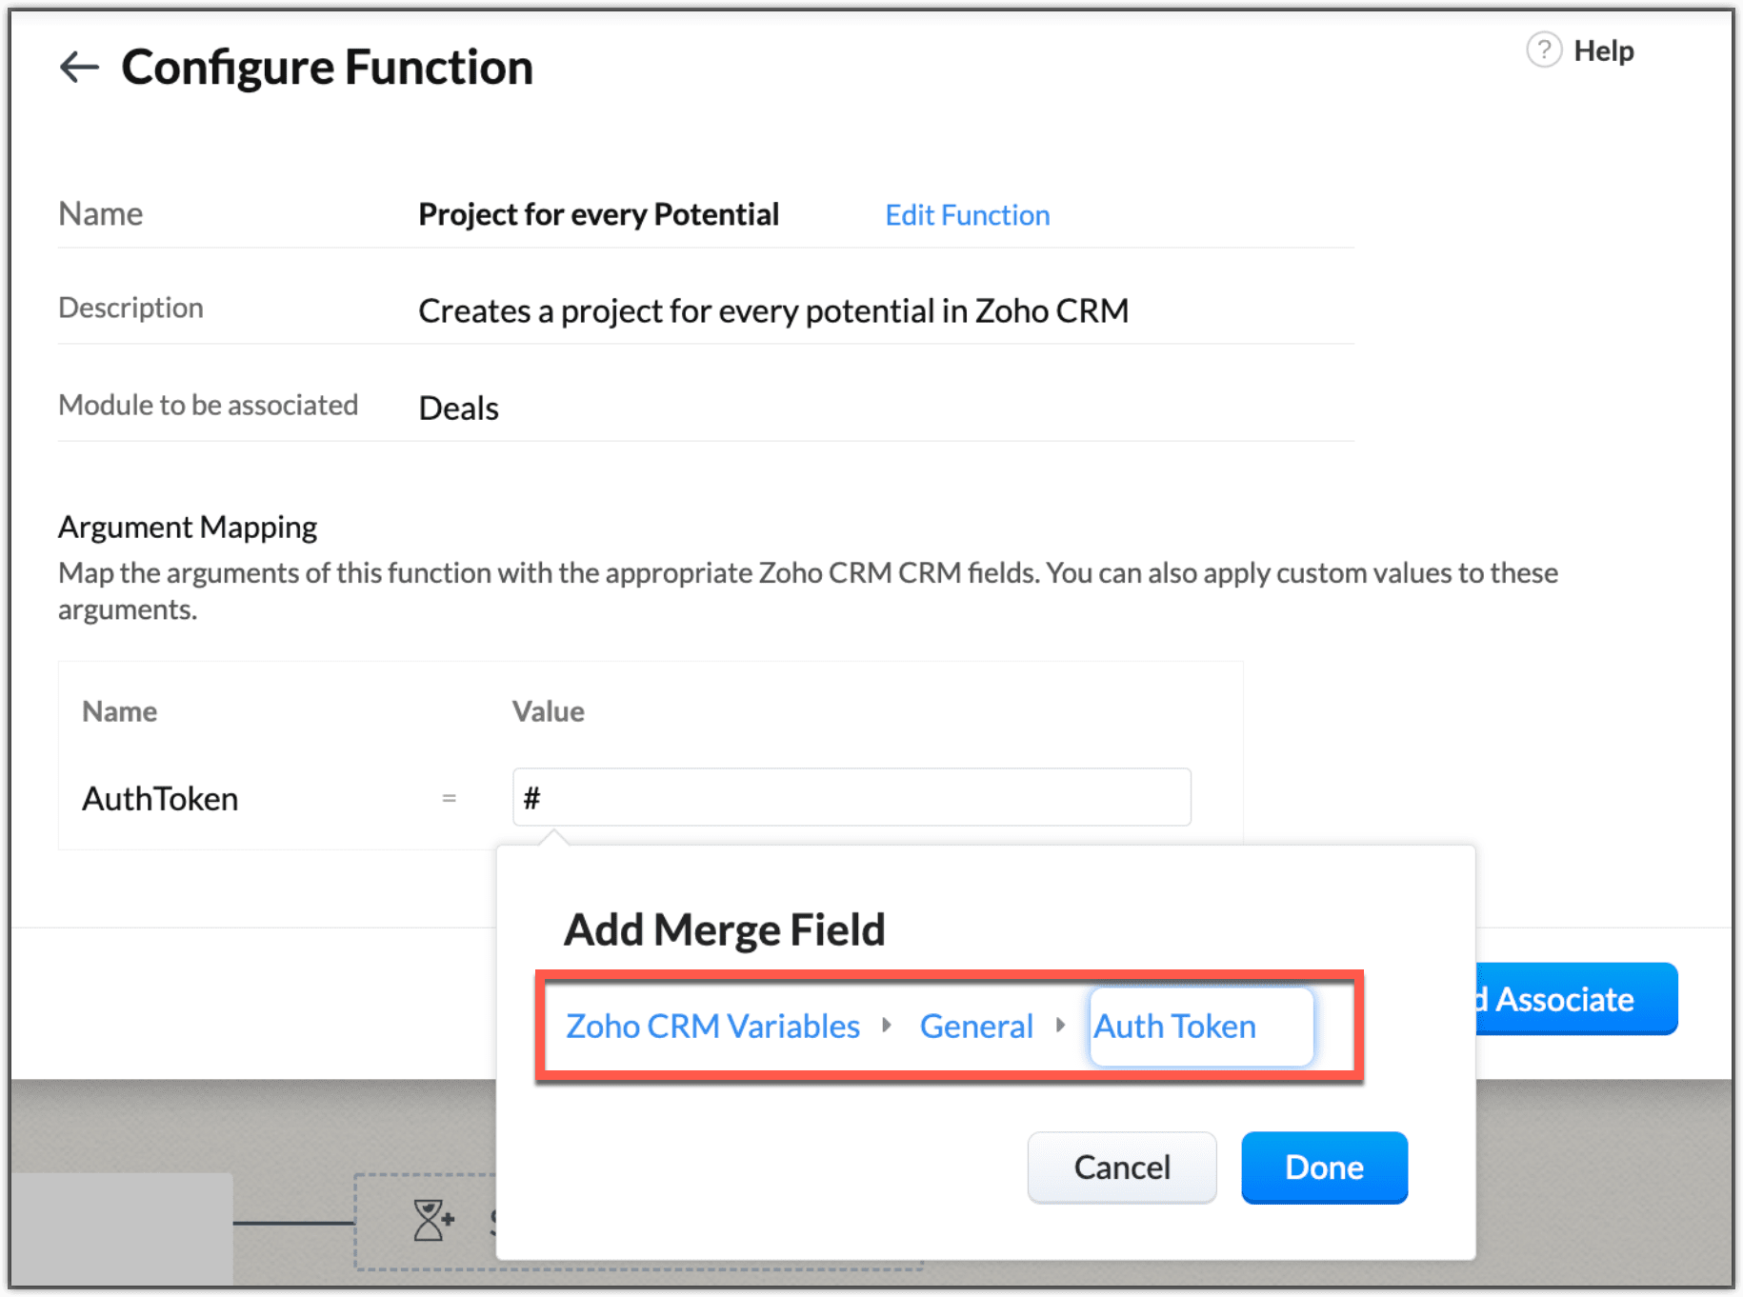Open the Edit Function link
The image size is (1743, 1297).
tap(967, 215)
